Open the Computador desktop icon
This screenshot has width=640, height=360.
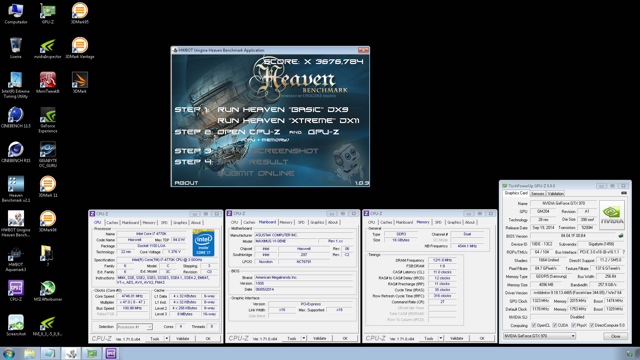tap(16, 13)
